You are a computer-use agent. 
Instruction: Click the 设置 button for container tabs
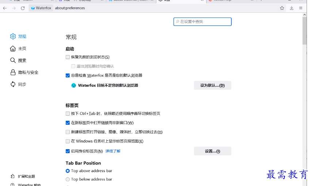tap(213, 151)
